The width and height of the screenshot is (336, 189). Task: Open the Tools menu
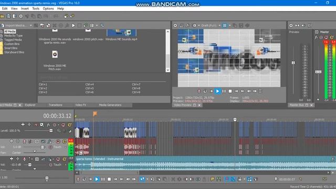pyautogui.click(x=36, y=8)
